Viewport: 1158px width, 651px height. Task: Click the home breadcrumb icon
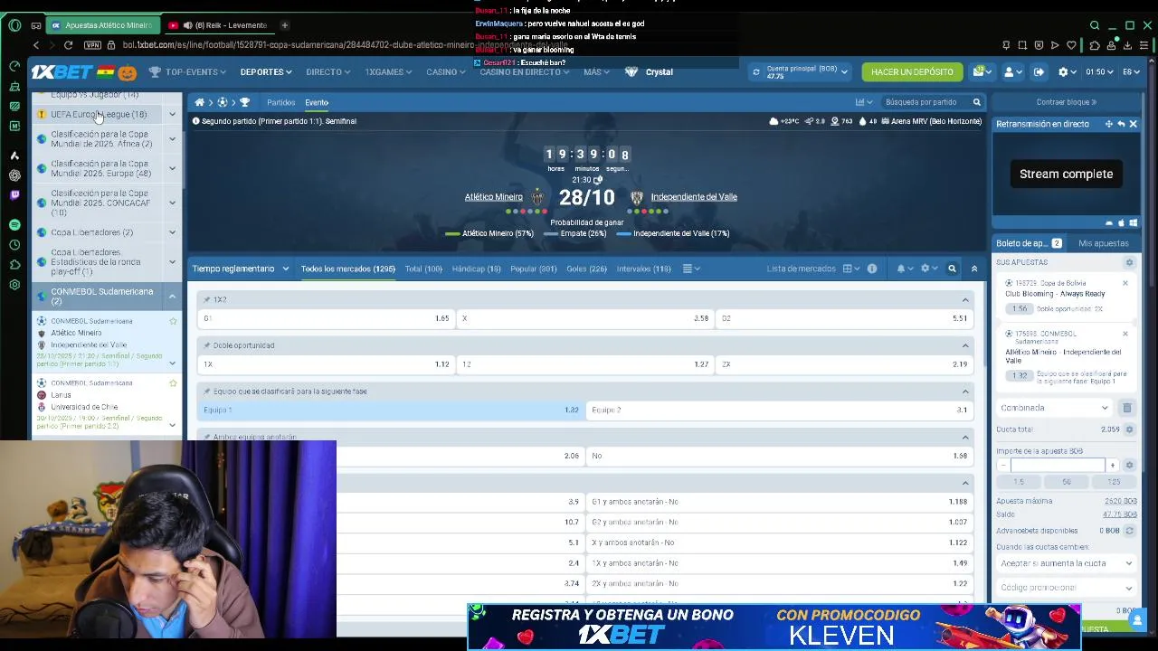199,102
